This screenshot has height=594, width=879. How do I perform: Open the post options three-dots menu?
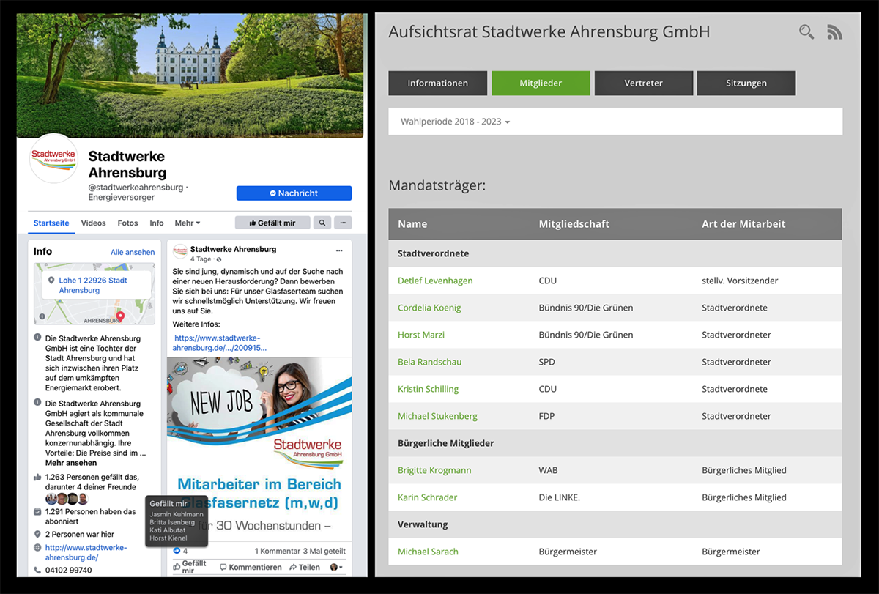tap(339, 250)
